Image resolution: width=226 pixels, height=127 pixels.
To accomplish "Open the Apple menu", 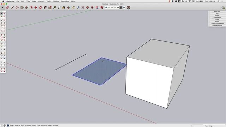I will pos(3,1).
